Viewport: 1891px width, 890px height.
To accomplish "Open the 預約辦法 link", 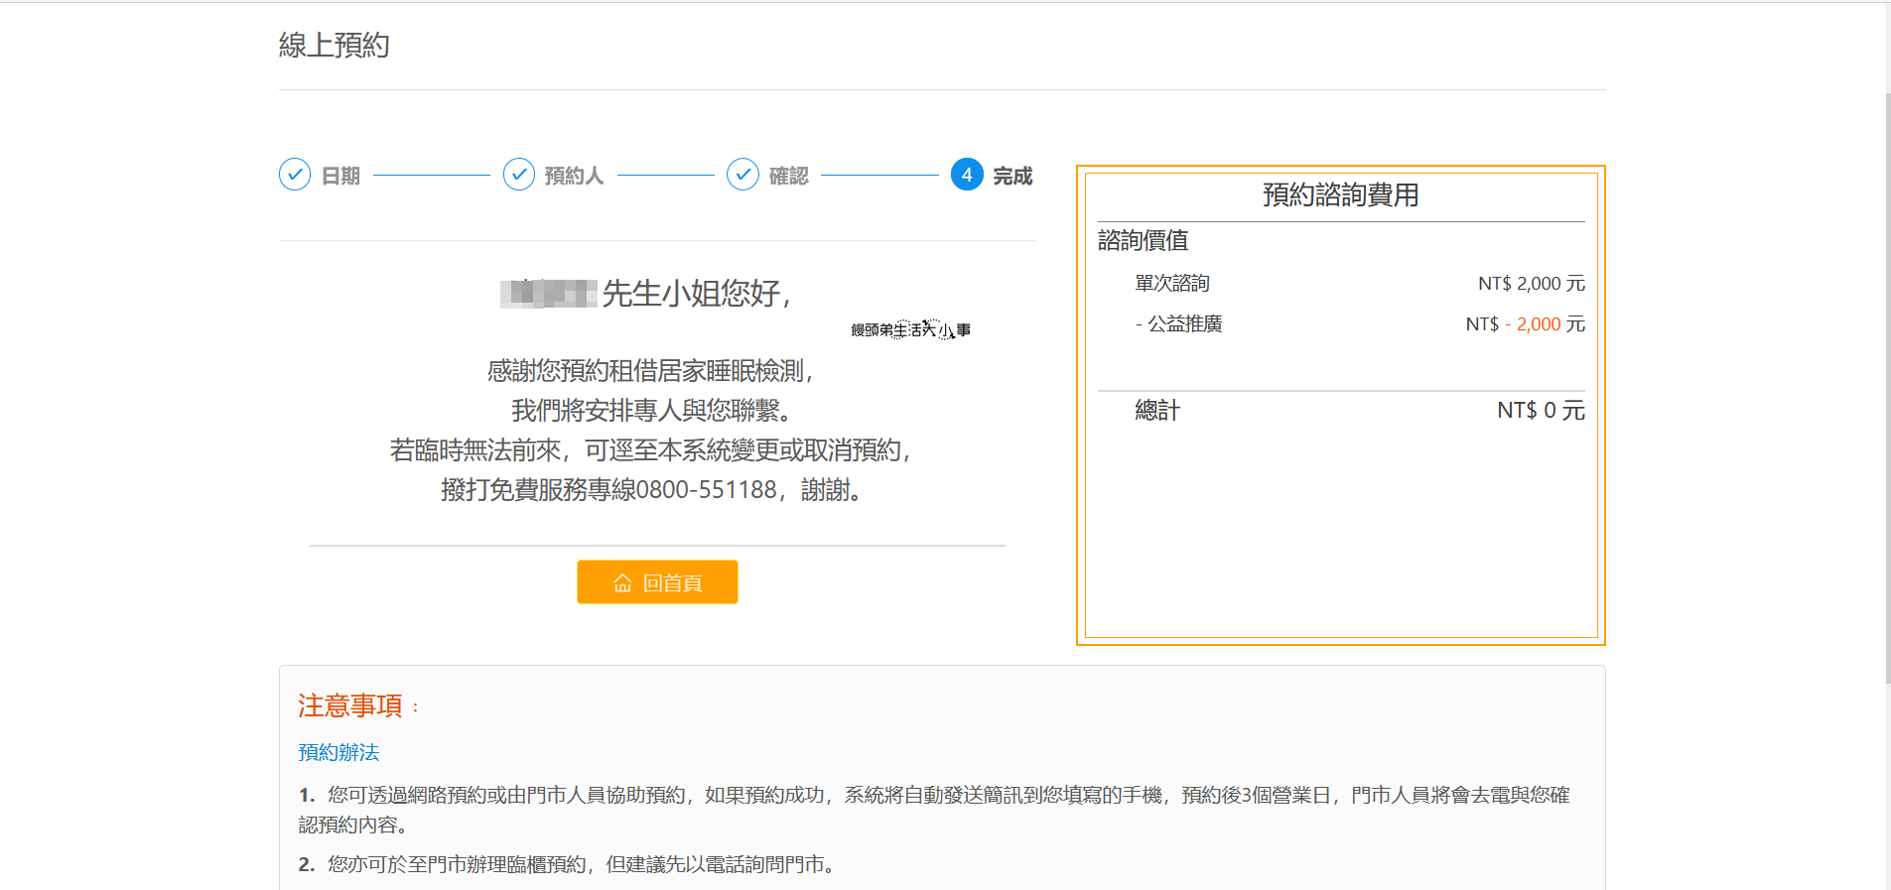I will pyautogui.click(x=338, y=752).
